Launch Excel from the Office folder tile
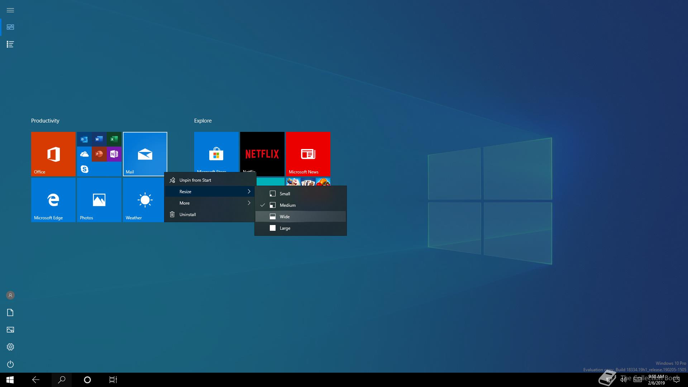 tap(114, 139)
